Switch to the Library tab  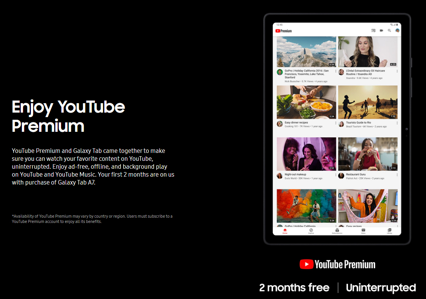click(389, 231)
